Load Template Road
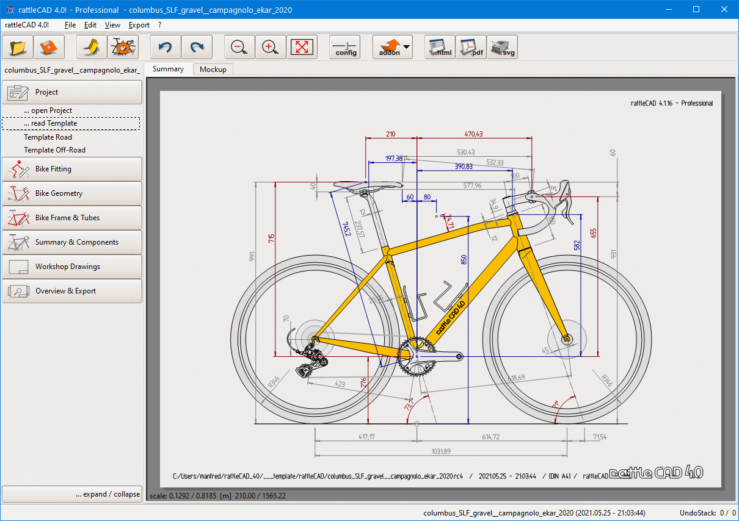 click(x=48, y=137)
